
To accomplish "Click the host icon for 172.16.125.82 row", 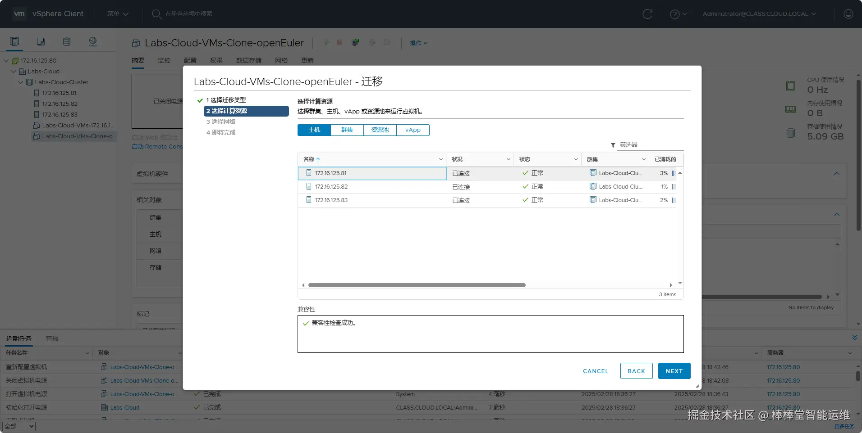I will 309,186.
